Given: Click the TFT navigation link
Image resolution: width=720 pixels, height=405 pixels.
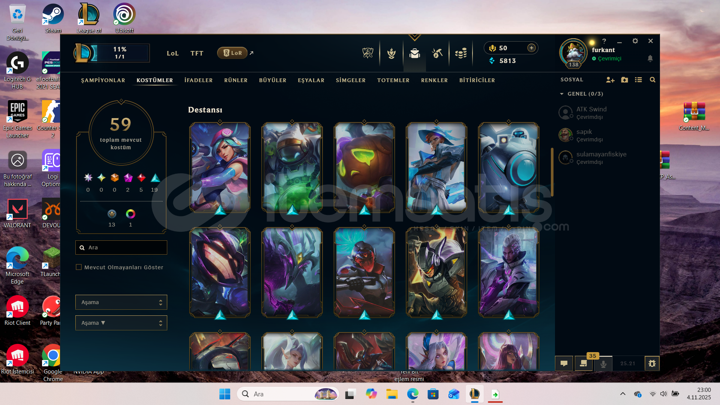Looking at the screenshot, I should (x=196, y=53).
